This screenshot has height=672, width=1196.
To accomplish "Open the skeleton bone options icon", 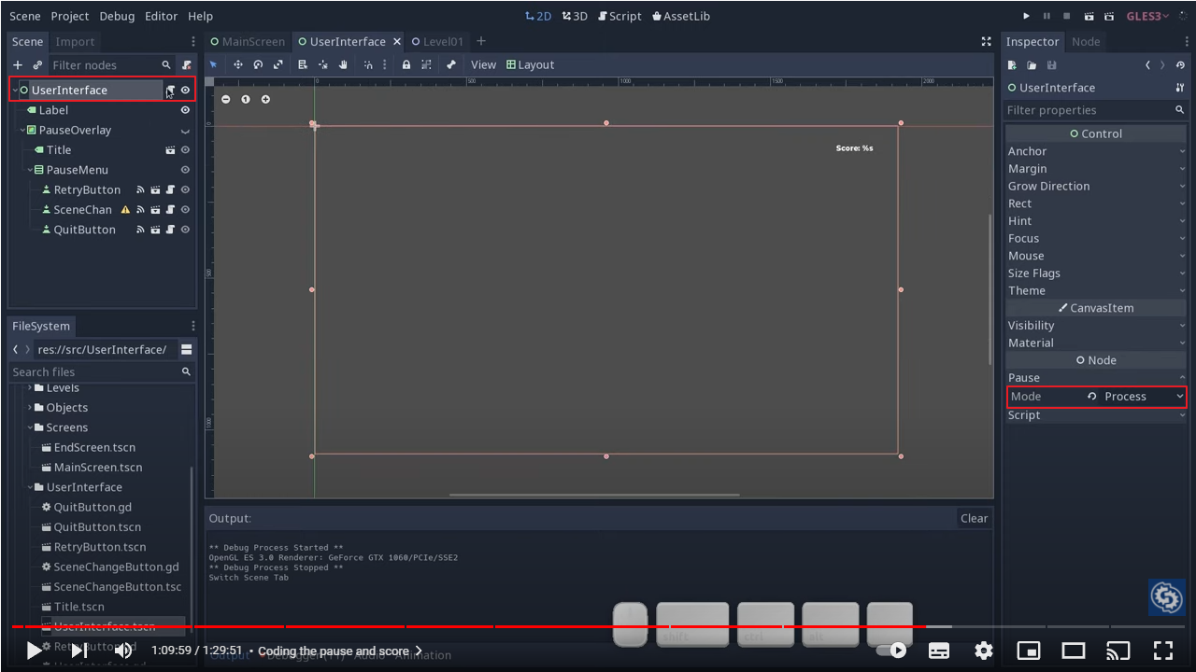I will tap(451, 64).
